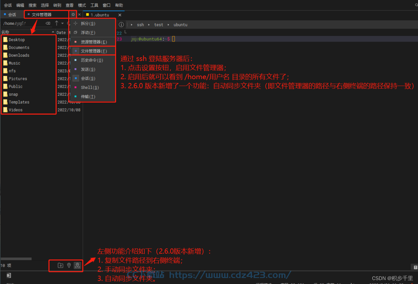The height and width of the screenshot is (284, 418).
Task: Open the 工具 menu
Action: (x=94, y=5)
